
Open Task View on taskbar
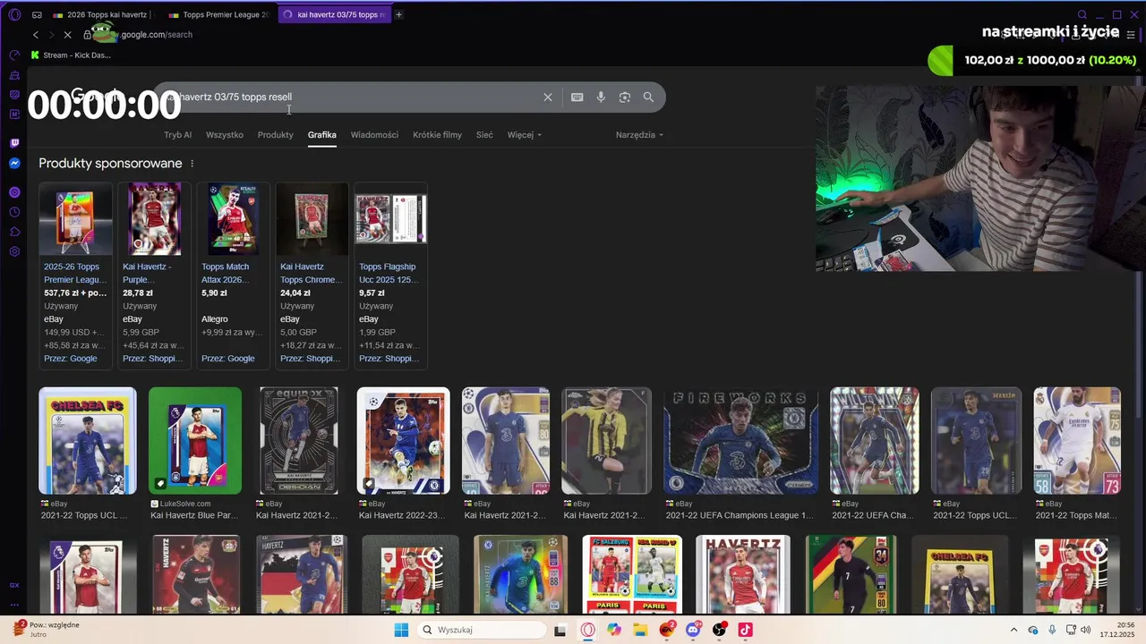[x=560, y=630]
